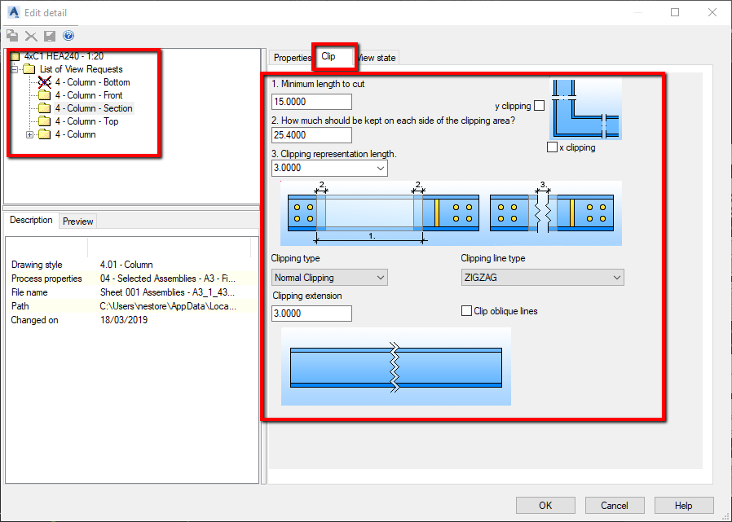Open the blue help icon in toolbar

(x=68, y=35)
